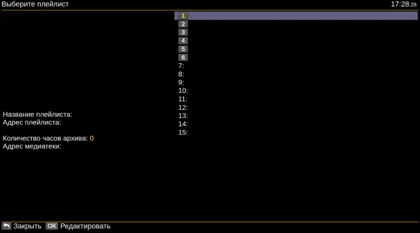Click the Количество часов архива label
This screenshot has width=420, height=233.
(45, 138)
